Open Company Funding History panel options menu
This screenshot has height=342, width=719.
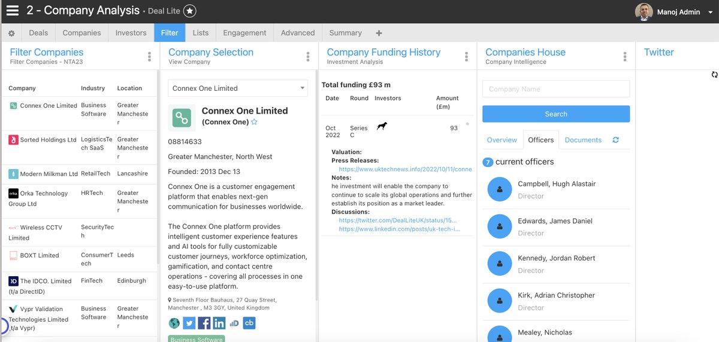(x=466, y=57)
